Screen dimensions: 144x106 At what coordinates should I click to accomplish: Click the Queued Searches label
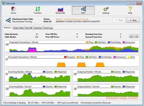pos(94,37)
